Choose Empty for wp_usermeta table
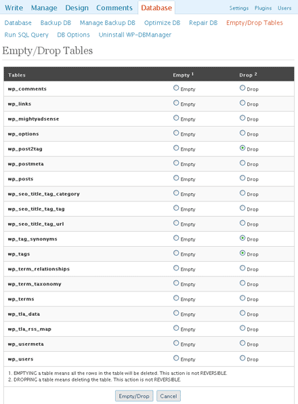This screenshot has width=298, height=404. (x=176, y=343)
